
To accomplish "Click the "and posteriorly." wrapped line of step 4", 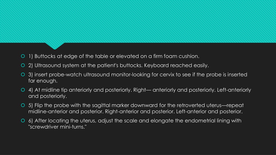I will tap(47, 96).
